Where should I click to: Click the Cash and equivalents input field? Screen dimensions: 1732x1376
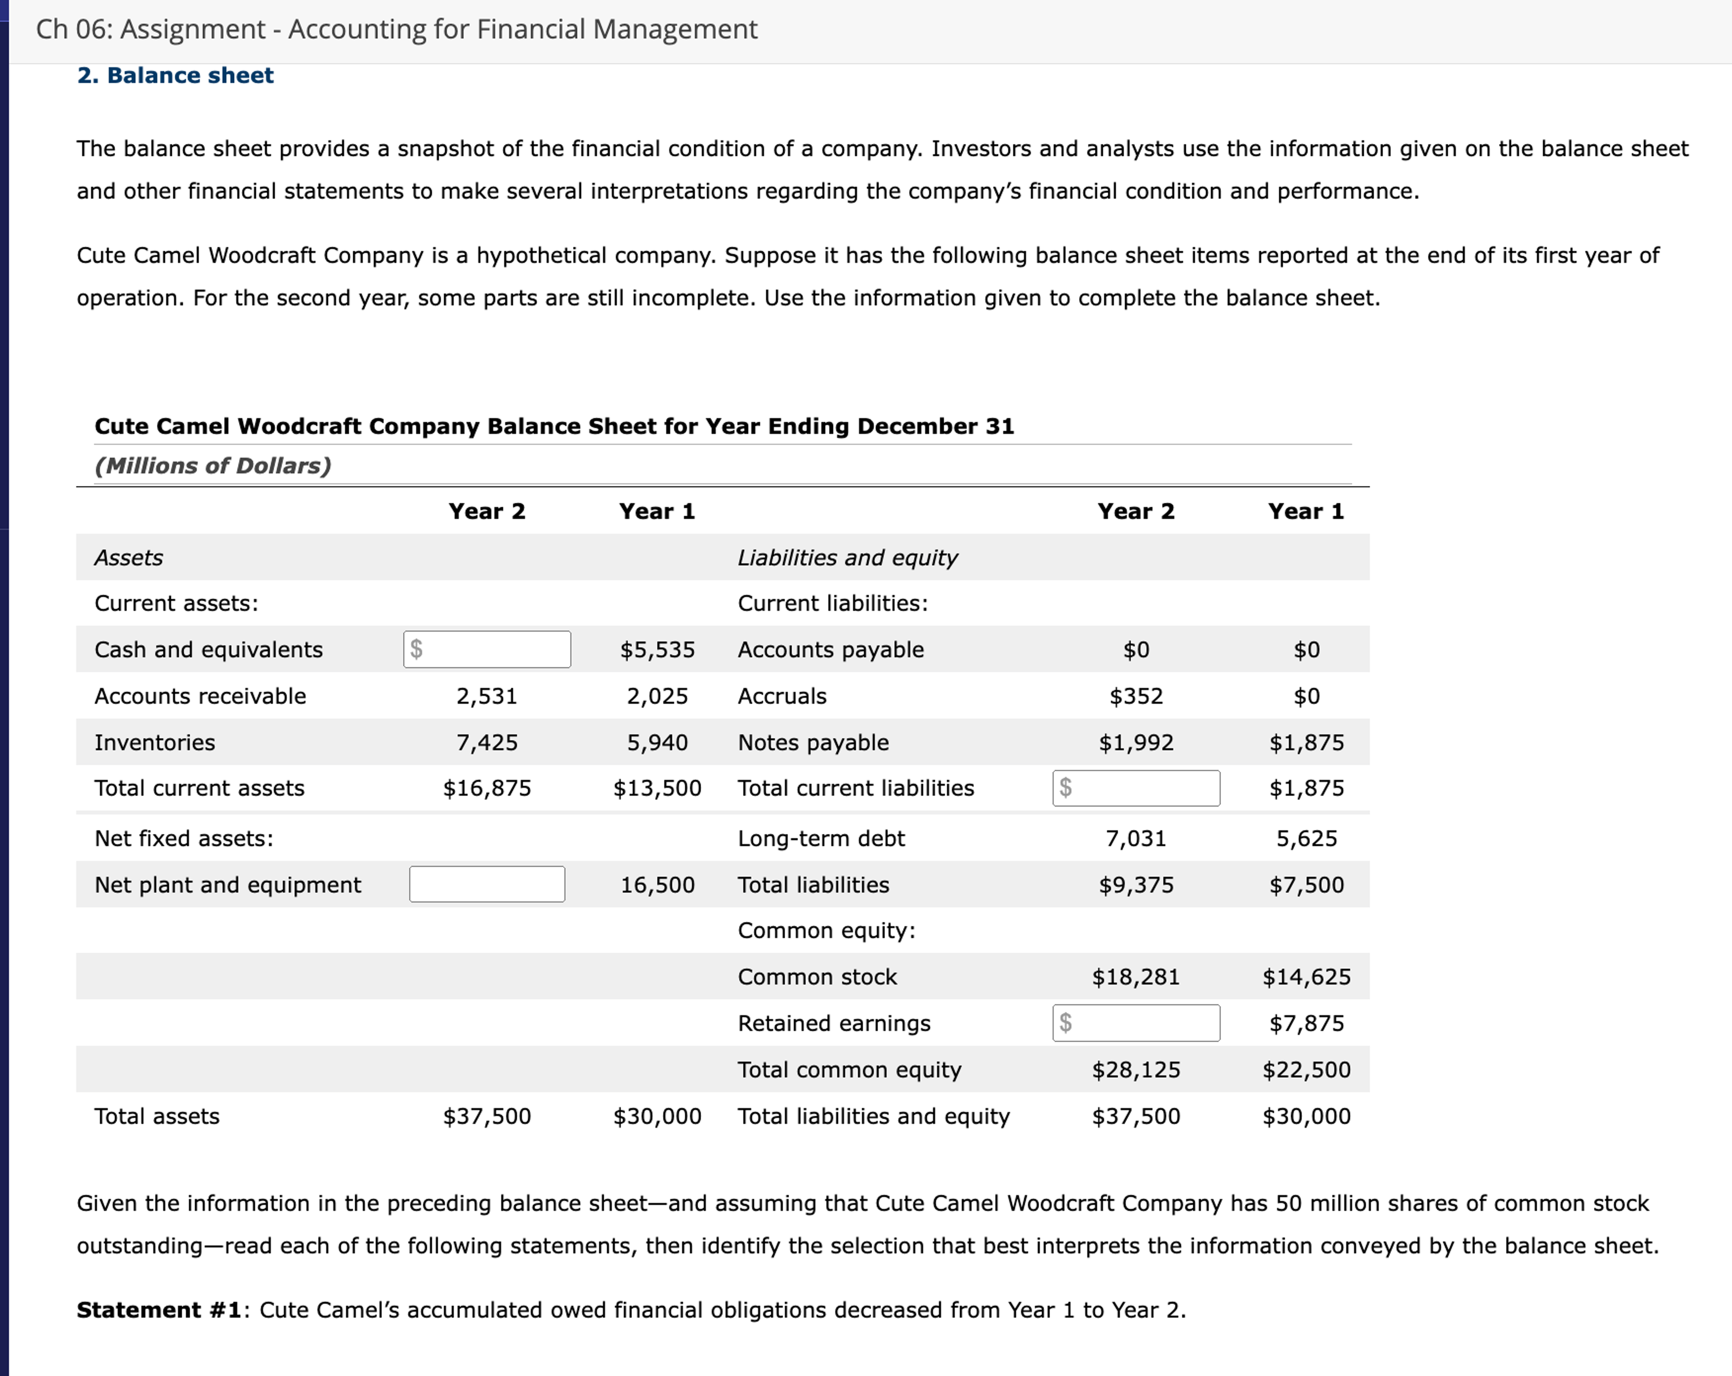(486, 649)
